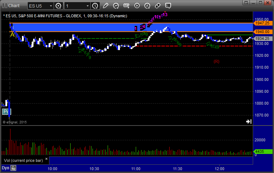Click the chat bubble note icon
274x173 pixels.
[x=168, y=6]
